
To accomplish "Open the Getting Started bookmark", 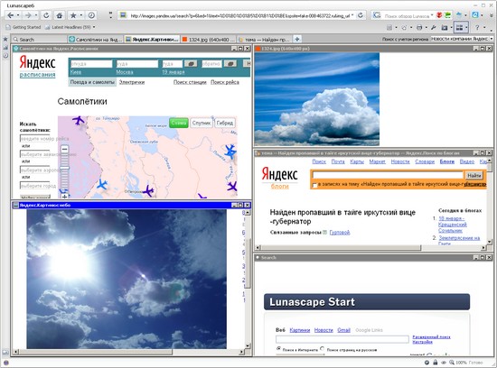I will tap(23, 27).
